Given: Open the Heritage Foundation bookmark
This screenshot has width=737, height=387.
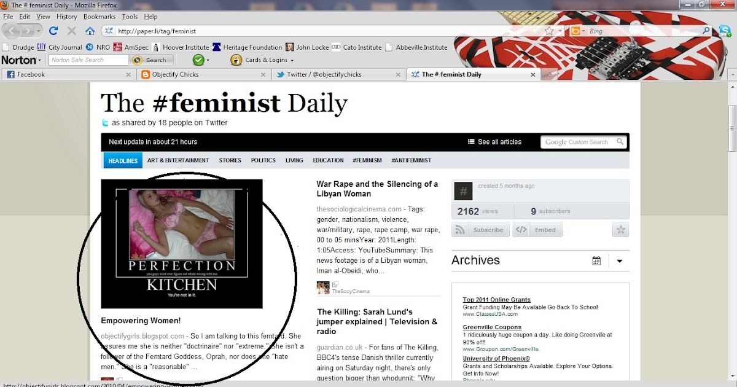Looking at the screenshot, I should coord(247,47).
